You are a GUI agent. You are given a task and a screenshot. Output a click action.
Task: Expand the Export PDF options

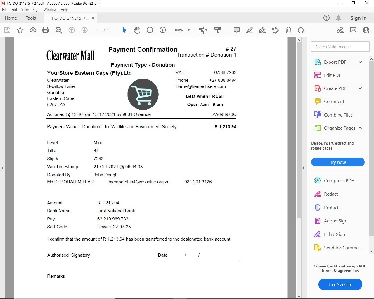[x=360, y=62]
